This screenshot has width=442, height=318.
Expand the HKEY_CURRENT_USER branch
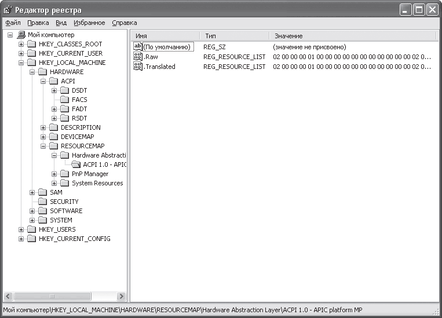point(21,53)
